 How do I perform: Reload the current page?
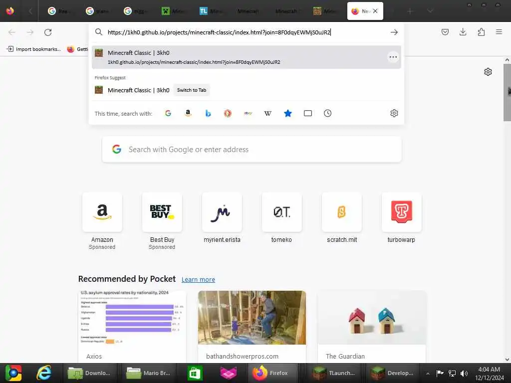(x=48, y=32)
